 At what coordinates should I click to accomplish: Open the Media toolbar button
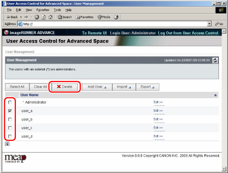104,17
